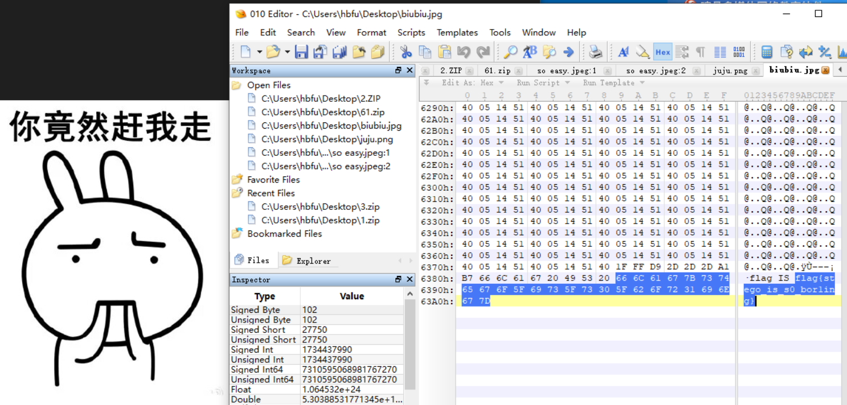Click the Font A icon
847x405 pixels.
tap(624, 52)
